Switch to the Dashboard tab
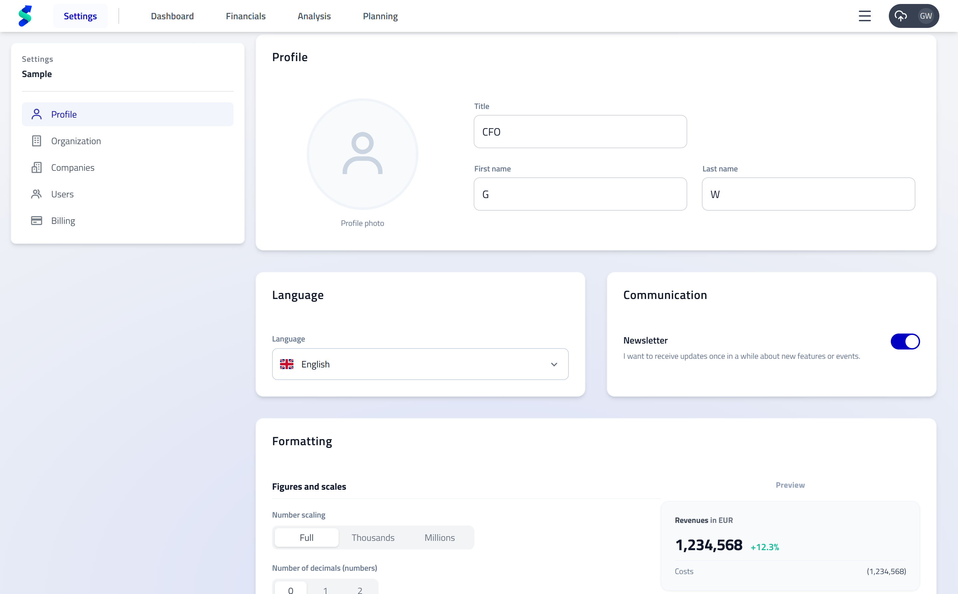The width and height of the screenshot is (958, 594). point(172,16)
